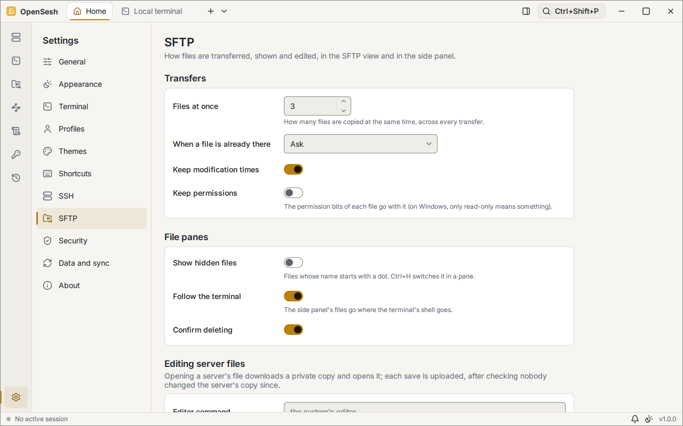This screenshot has height=426, width=683.
Task: Open Data and sync settings
Action: pos(91,263)
